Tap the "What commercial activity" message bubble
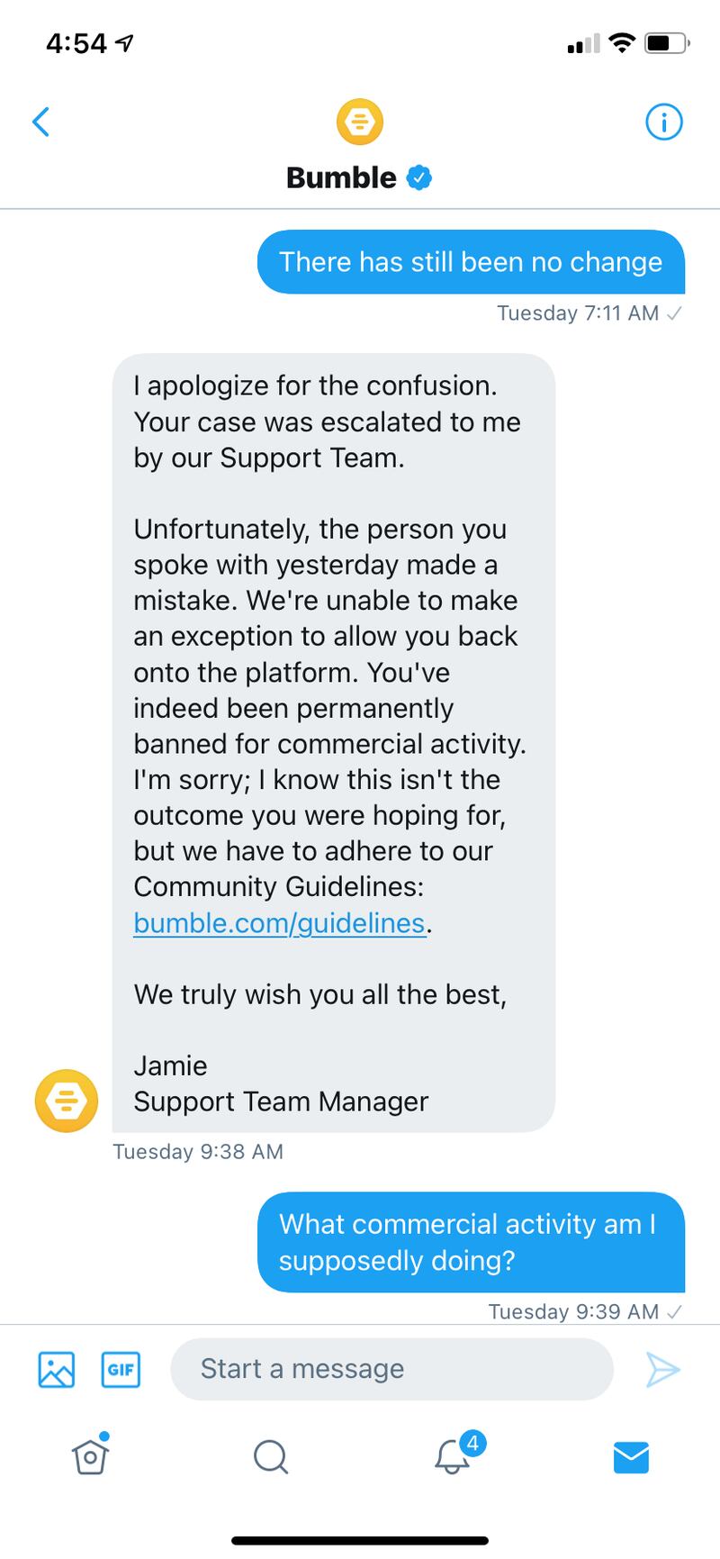Image resolution: width=720 pixels, height=1559 pixels. point(471,1241)
